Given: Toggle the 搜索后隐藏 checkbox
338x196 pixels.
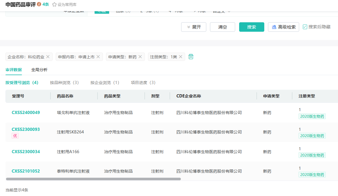Looking at the screenshot, I should pyautogui.click(x=305, y=27).
